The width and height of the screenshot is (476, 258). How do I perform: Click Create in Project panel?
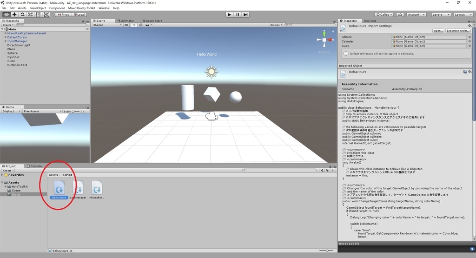pos(7,171)
